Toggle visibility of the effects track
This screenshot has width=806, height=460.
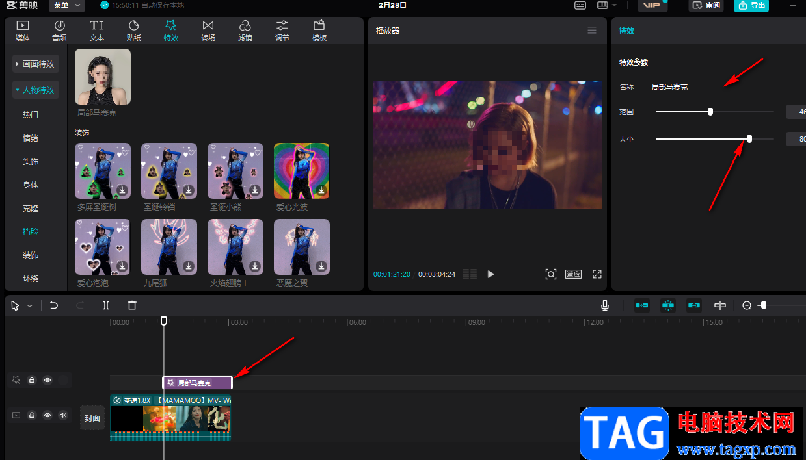tap(47, 381)
